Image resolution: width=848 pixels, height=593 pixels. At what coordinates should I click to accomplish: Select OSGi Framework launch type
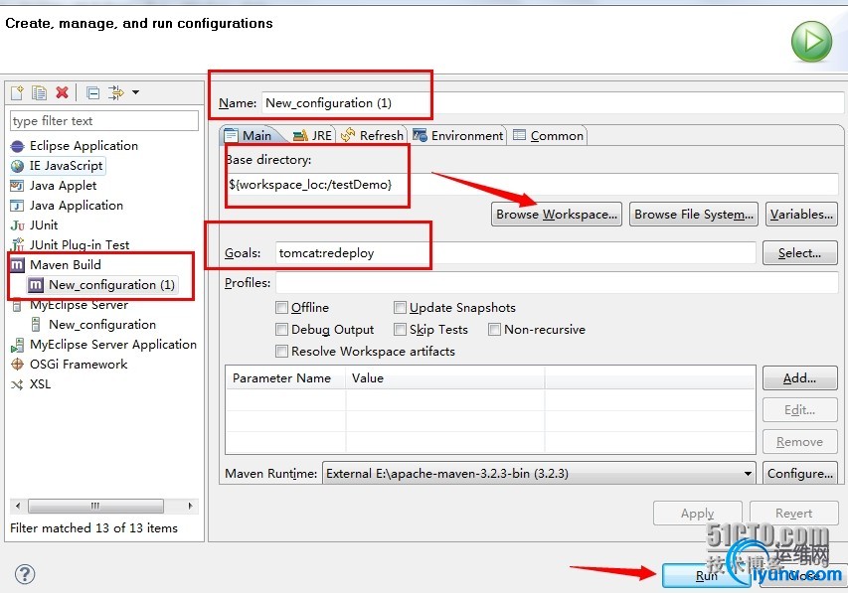(x=79, y=365)
